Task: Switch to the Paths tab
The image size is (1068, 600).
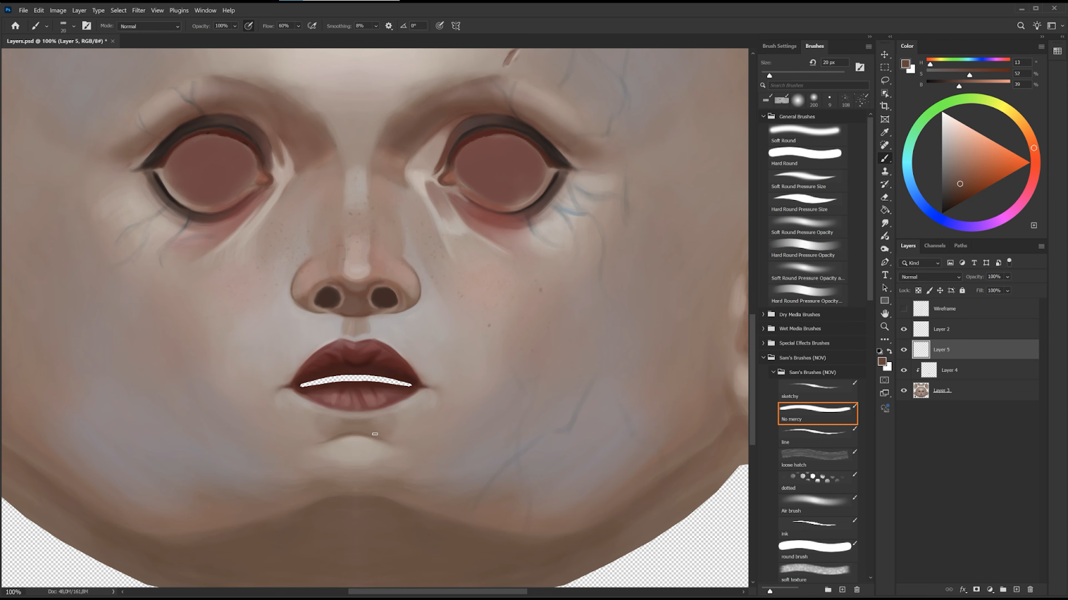Action: click(x=961, y=246)
